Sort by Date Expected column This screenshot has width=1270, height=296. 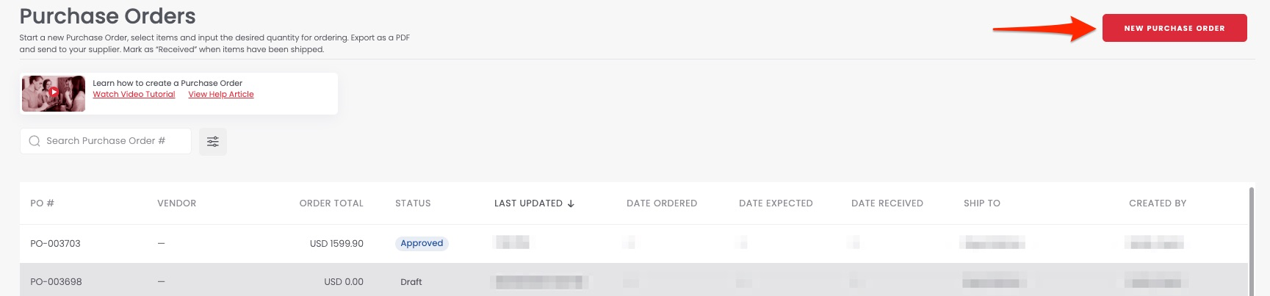point(776,203)
